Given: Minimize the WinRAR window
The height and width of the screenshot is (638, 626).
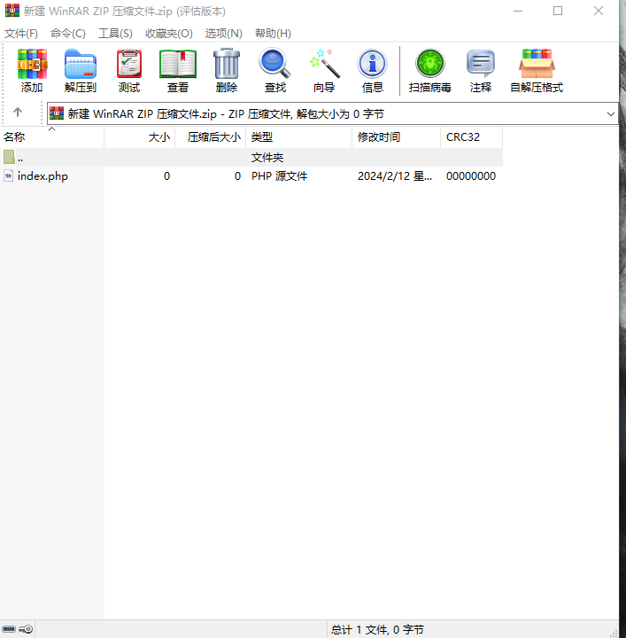Looking at the screenshot, I should 518,11.
